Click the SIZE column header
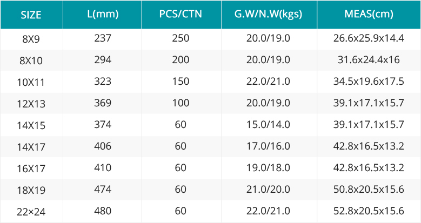Viewport: 421px width, 223px height. coord(31,15)
